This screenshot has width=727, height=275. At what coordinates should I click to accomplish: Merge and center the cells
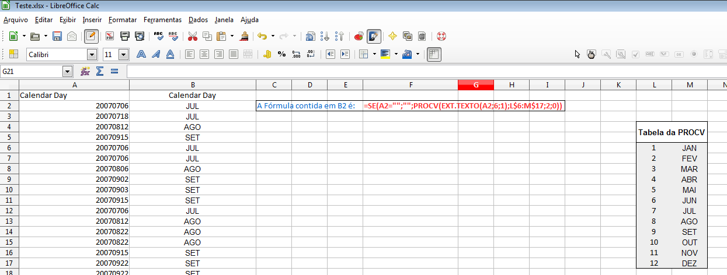pyautogui.click(x=248, y=54)
